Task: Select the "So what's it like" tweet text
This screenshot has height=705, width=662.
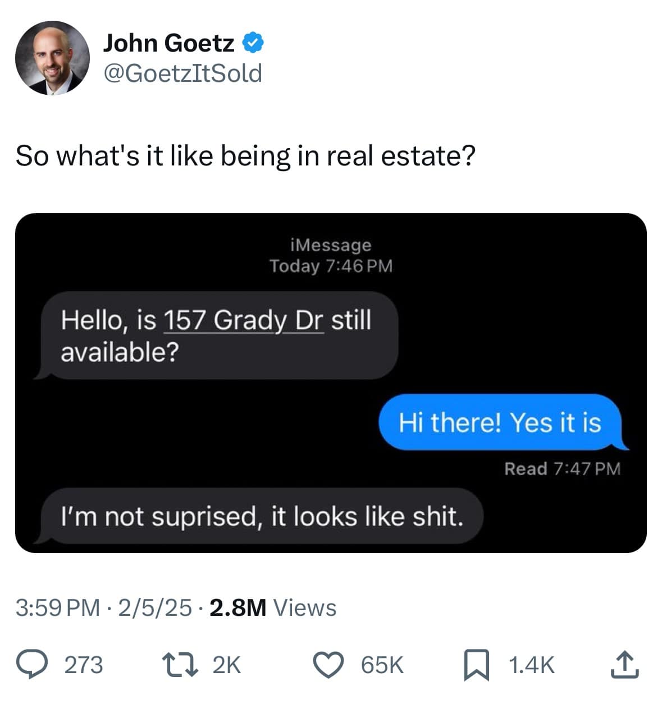Action: coord(245,156)
